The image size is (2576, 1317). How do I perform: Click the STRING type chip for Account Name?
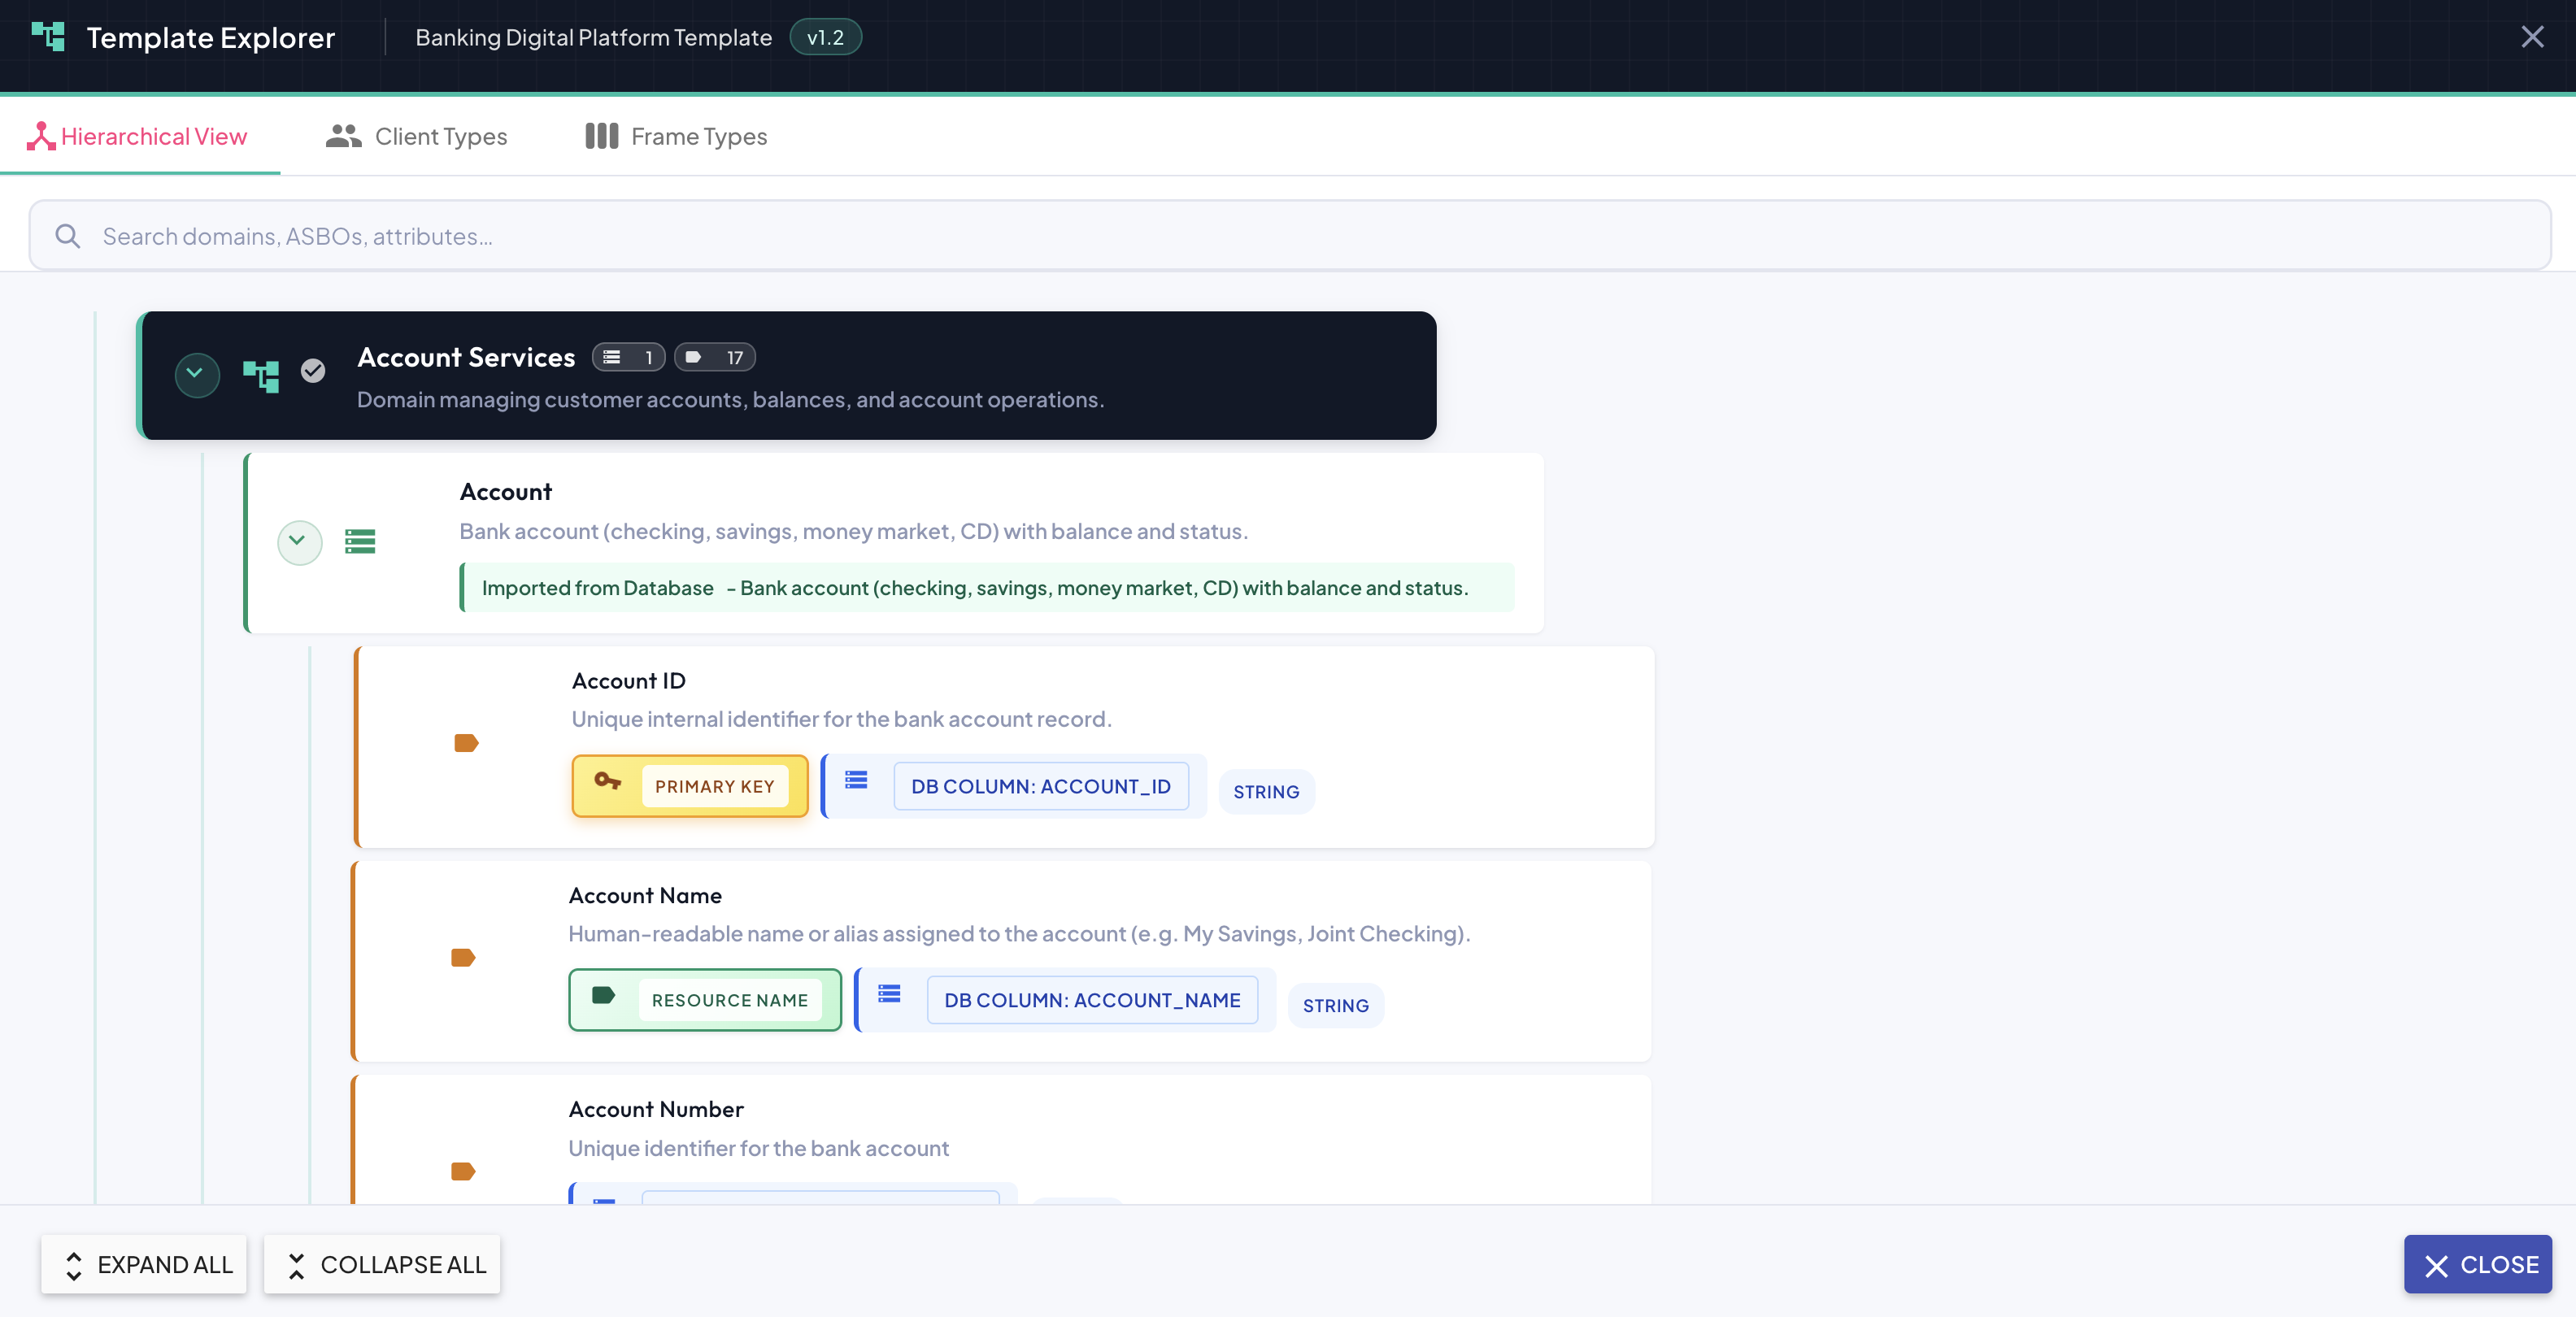(1335, 1006)
